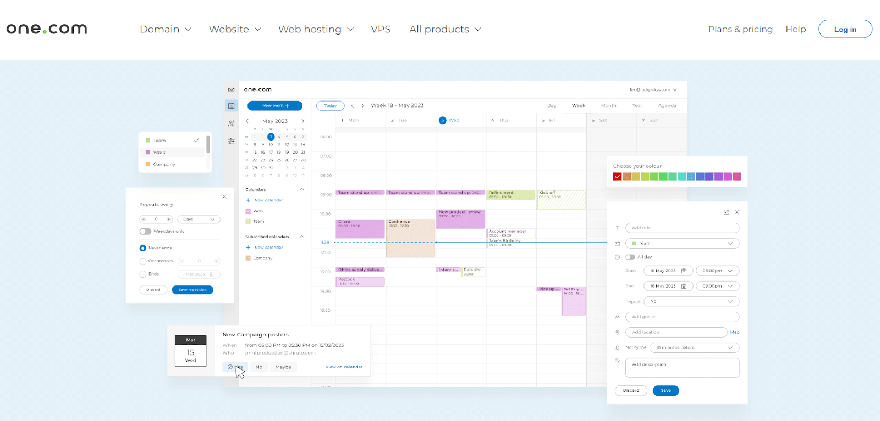Check the Team calendar checkbox

248,221
